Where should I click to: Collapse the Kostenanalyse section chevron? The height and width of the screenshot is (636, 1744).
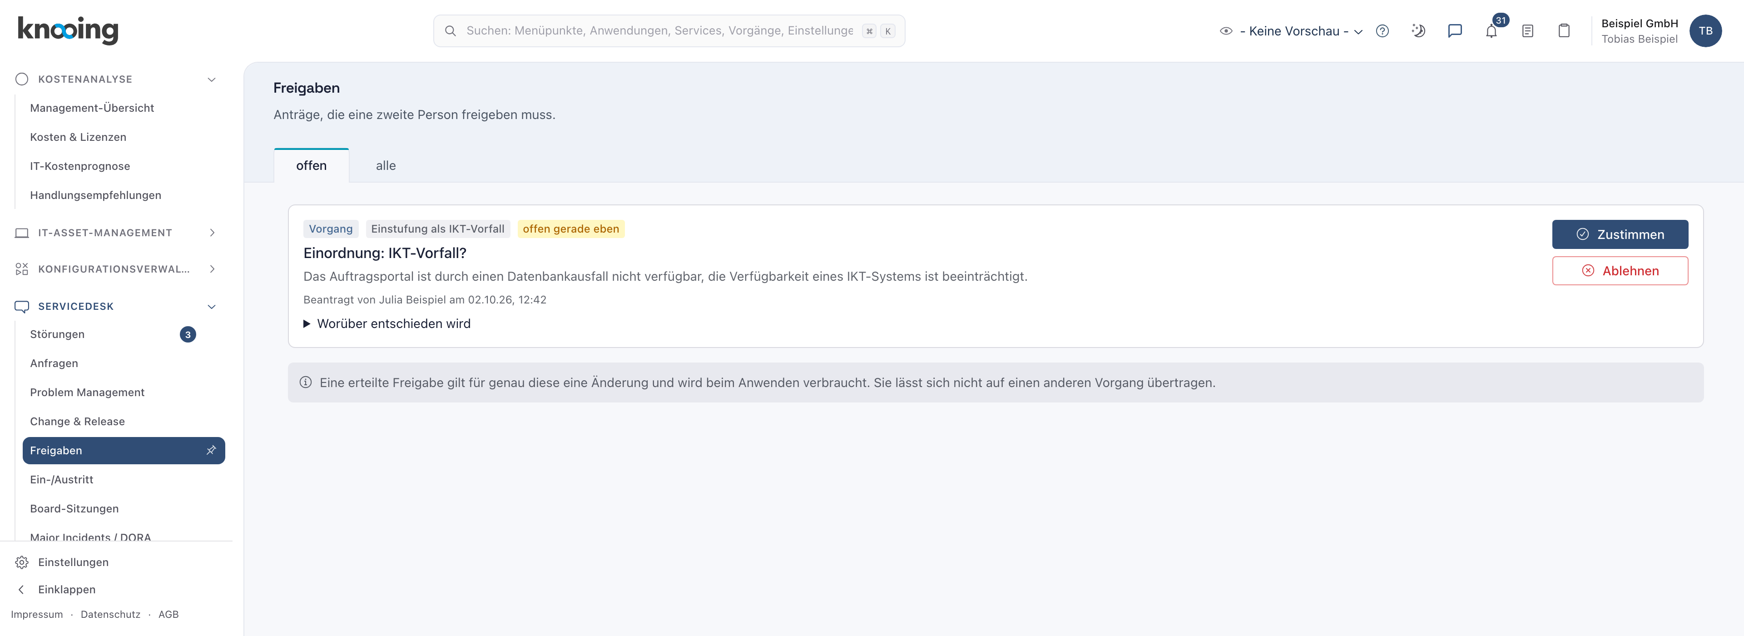pos(212,80)
